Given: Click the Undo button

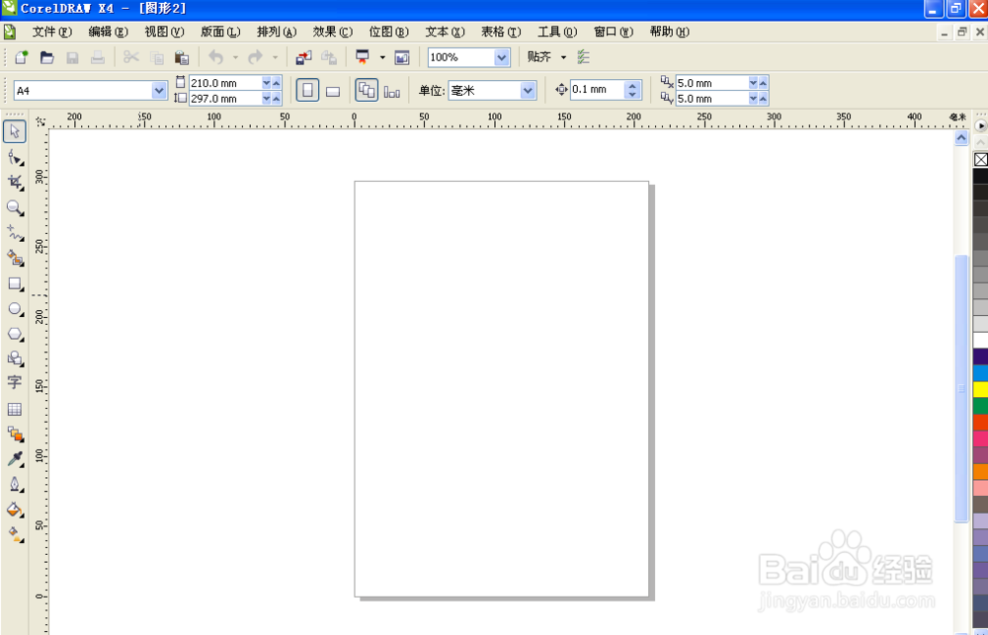Looking at the screenshot, I should (x=213, y=57).
